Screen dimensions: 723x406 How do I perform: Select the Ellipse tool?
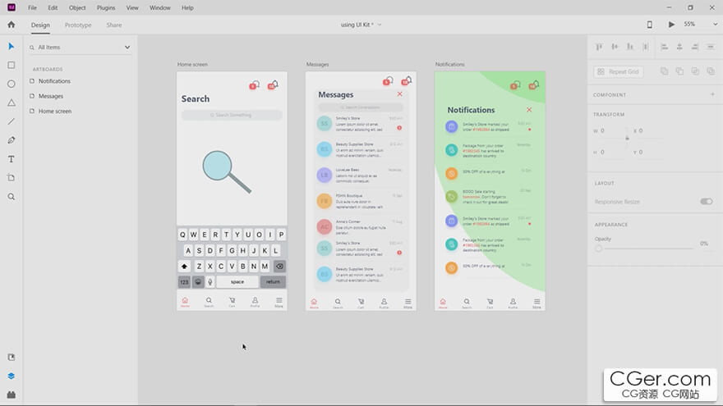(x=11, y=84)
